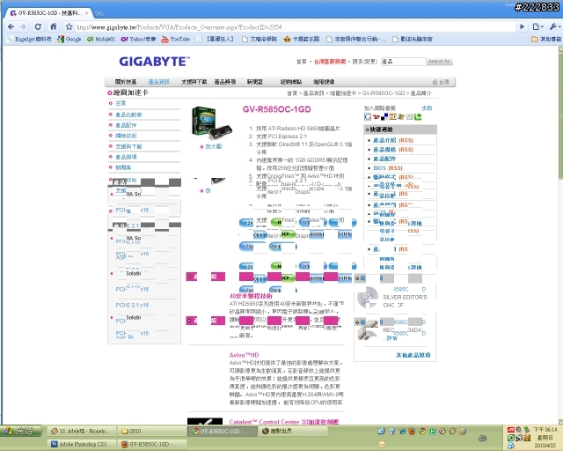Open the region selector at the navigation bar's end
This screenshot has width=563, height=451.
click(x=441, y=82)
